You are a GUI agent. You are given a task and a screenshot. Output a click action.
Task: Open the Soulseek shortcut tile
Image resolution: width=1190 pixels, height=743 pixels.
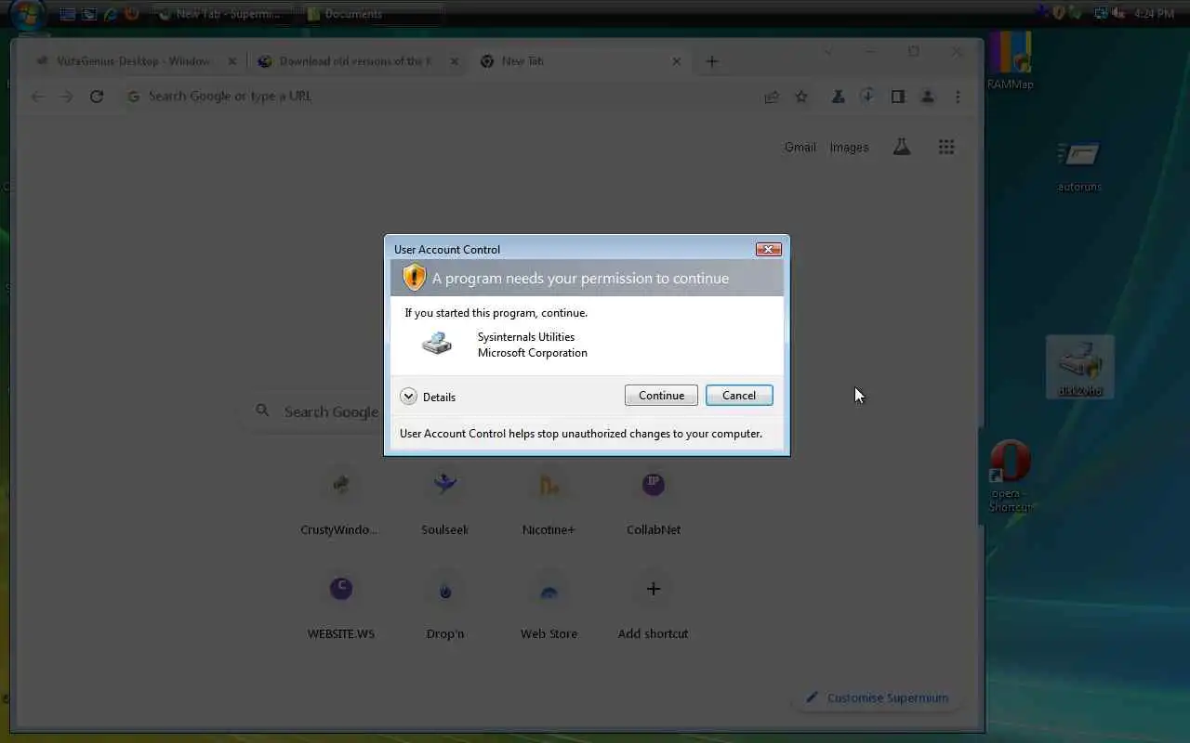pyautogui.click(x=444, y=502)
